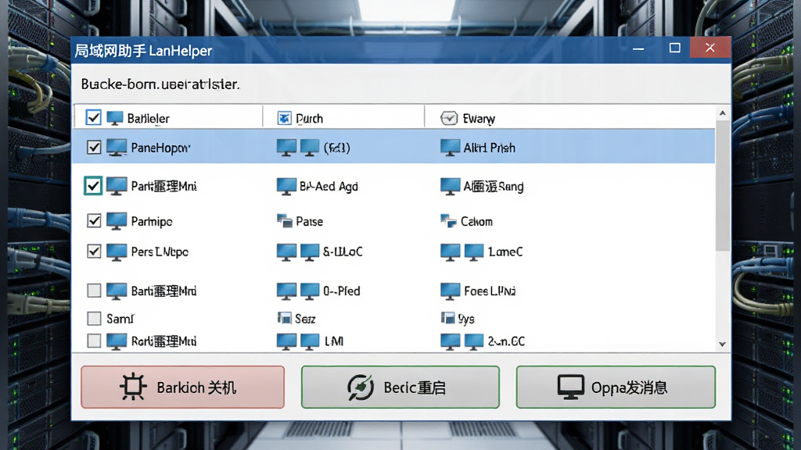This screenshot has height=450, width=801.
Task: Minimize the LanHelper window
Action: point(638,48)
